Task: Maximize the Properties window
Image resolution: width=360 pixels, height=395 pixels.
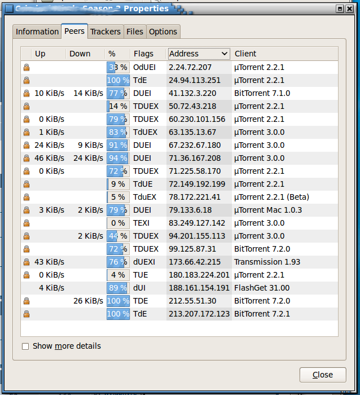Action: click(340, 9)
